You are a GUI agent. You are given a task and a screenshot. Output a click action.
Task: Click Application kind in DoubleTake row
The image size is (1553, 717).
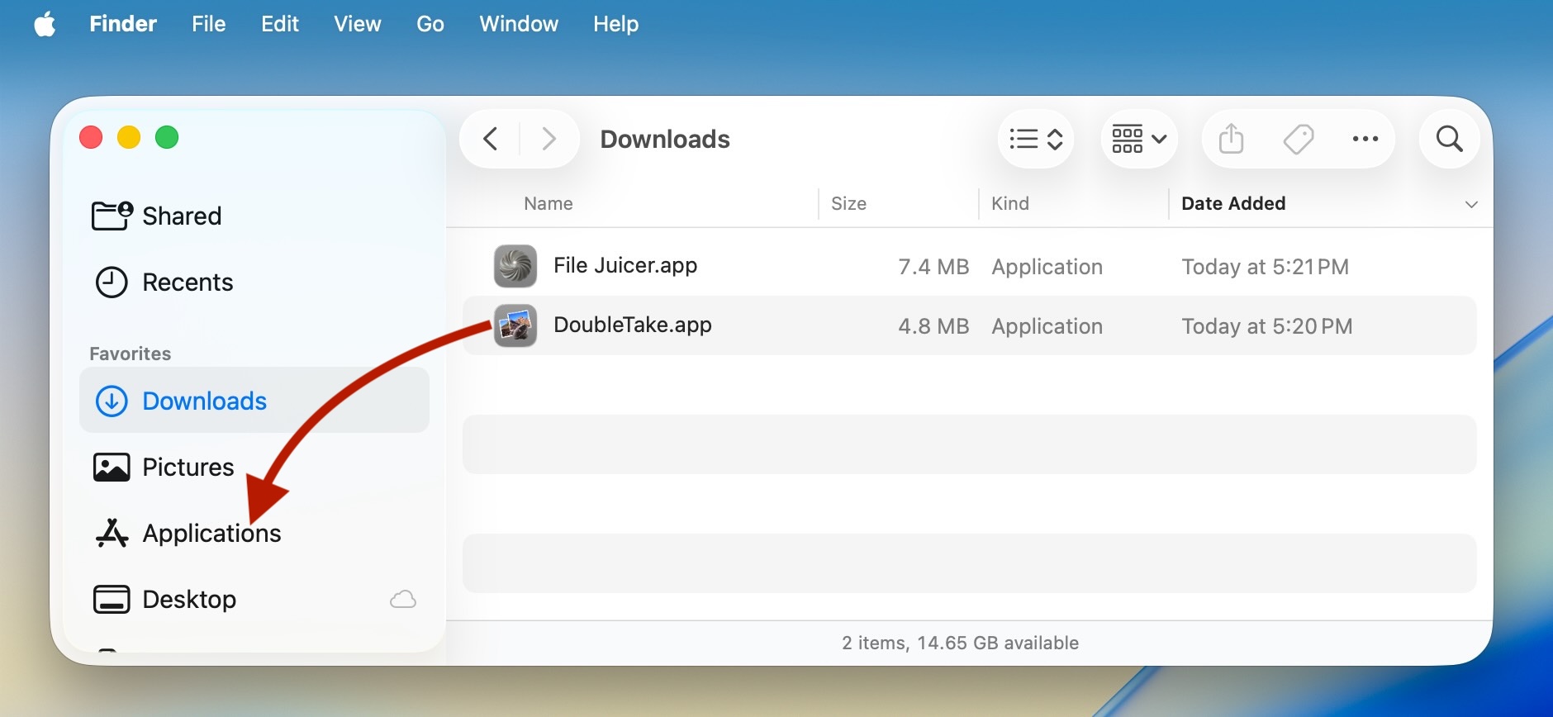point(1047,326)
